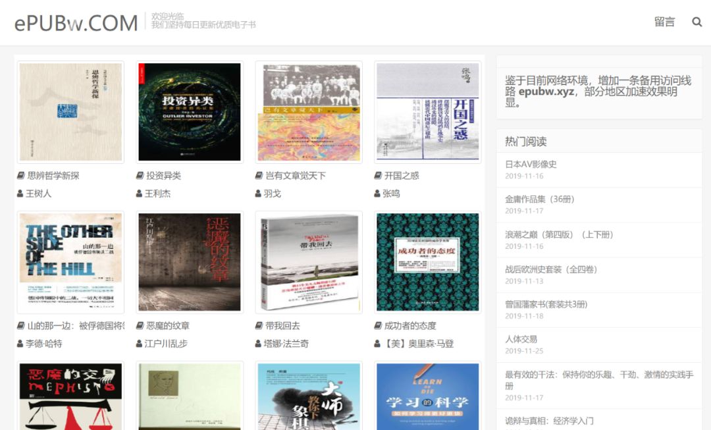Open the 投资异类 title link
The width and height of the screenshot is (711, 430).
(164, 176)
